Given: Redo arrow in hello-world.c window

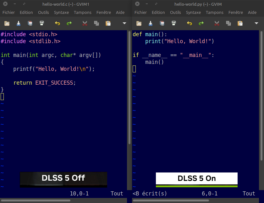Looking at the screenshot, I should tap(69, 23).
